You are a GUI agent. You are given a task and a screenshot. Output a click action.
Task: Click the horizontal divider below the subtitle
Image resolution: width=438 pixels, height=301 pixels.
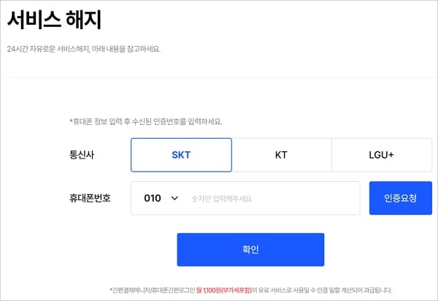click(x=219, y=77)
